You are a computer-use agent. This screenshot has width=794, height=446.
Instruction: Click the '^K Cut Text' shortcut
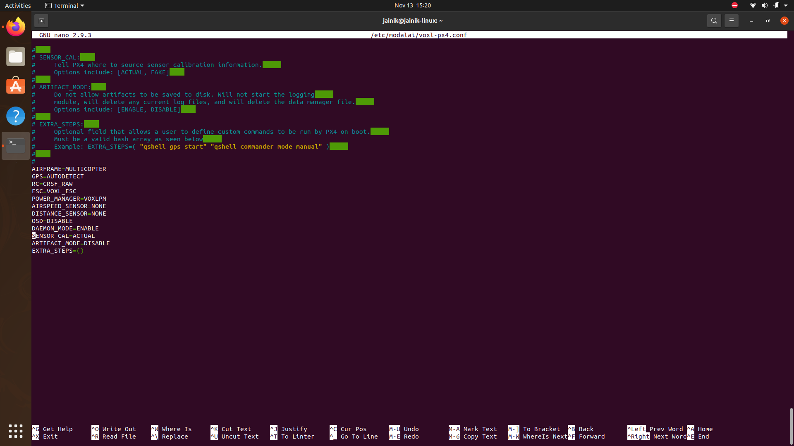tap(231, 429)
